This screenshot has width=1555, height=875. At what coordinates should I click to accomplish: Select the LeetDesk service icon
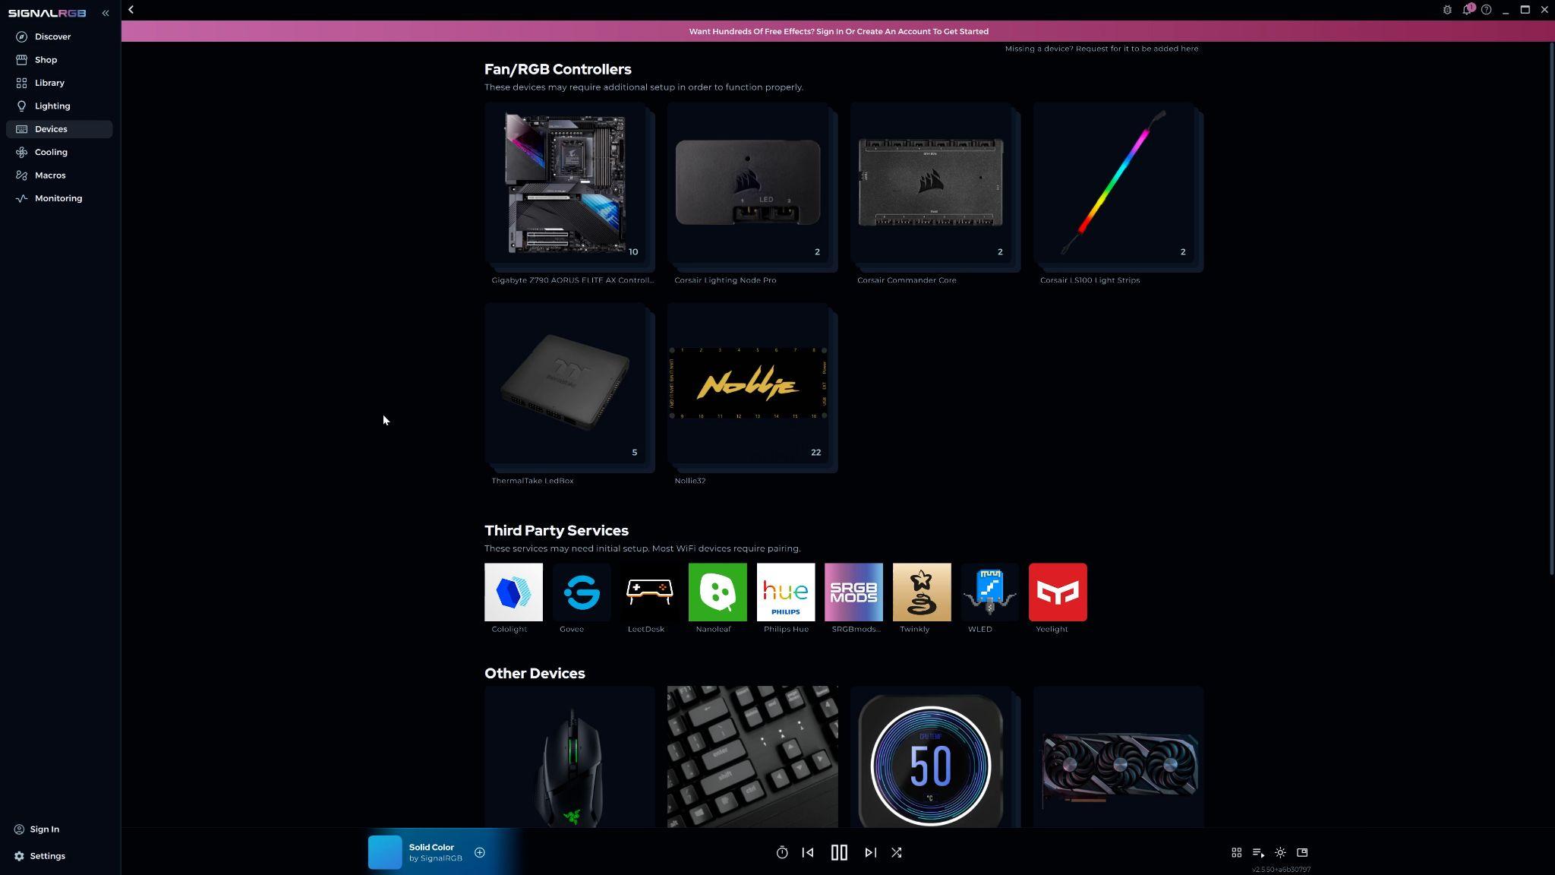pyautogui.click(x=649, y=592)
